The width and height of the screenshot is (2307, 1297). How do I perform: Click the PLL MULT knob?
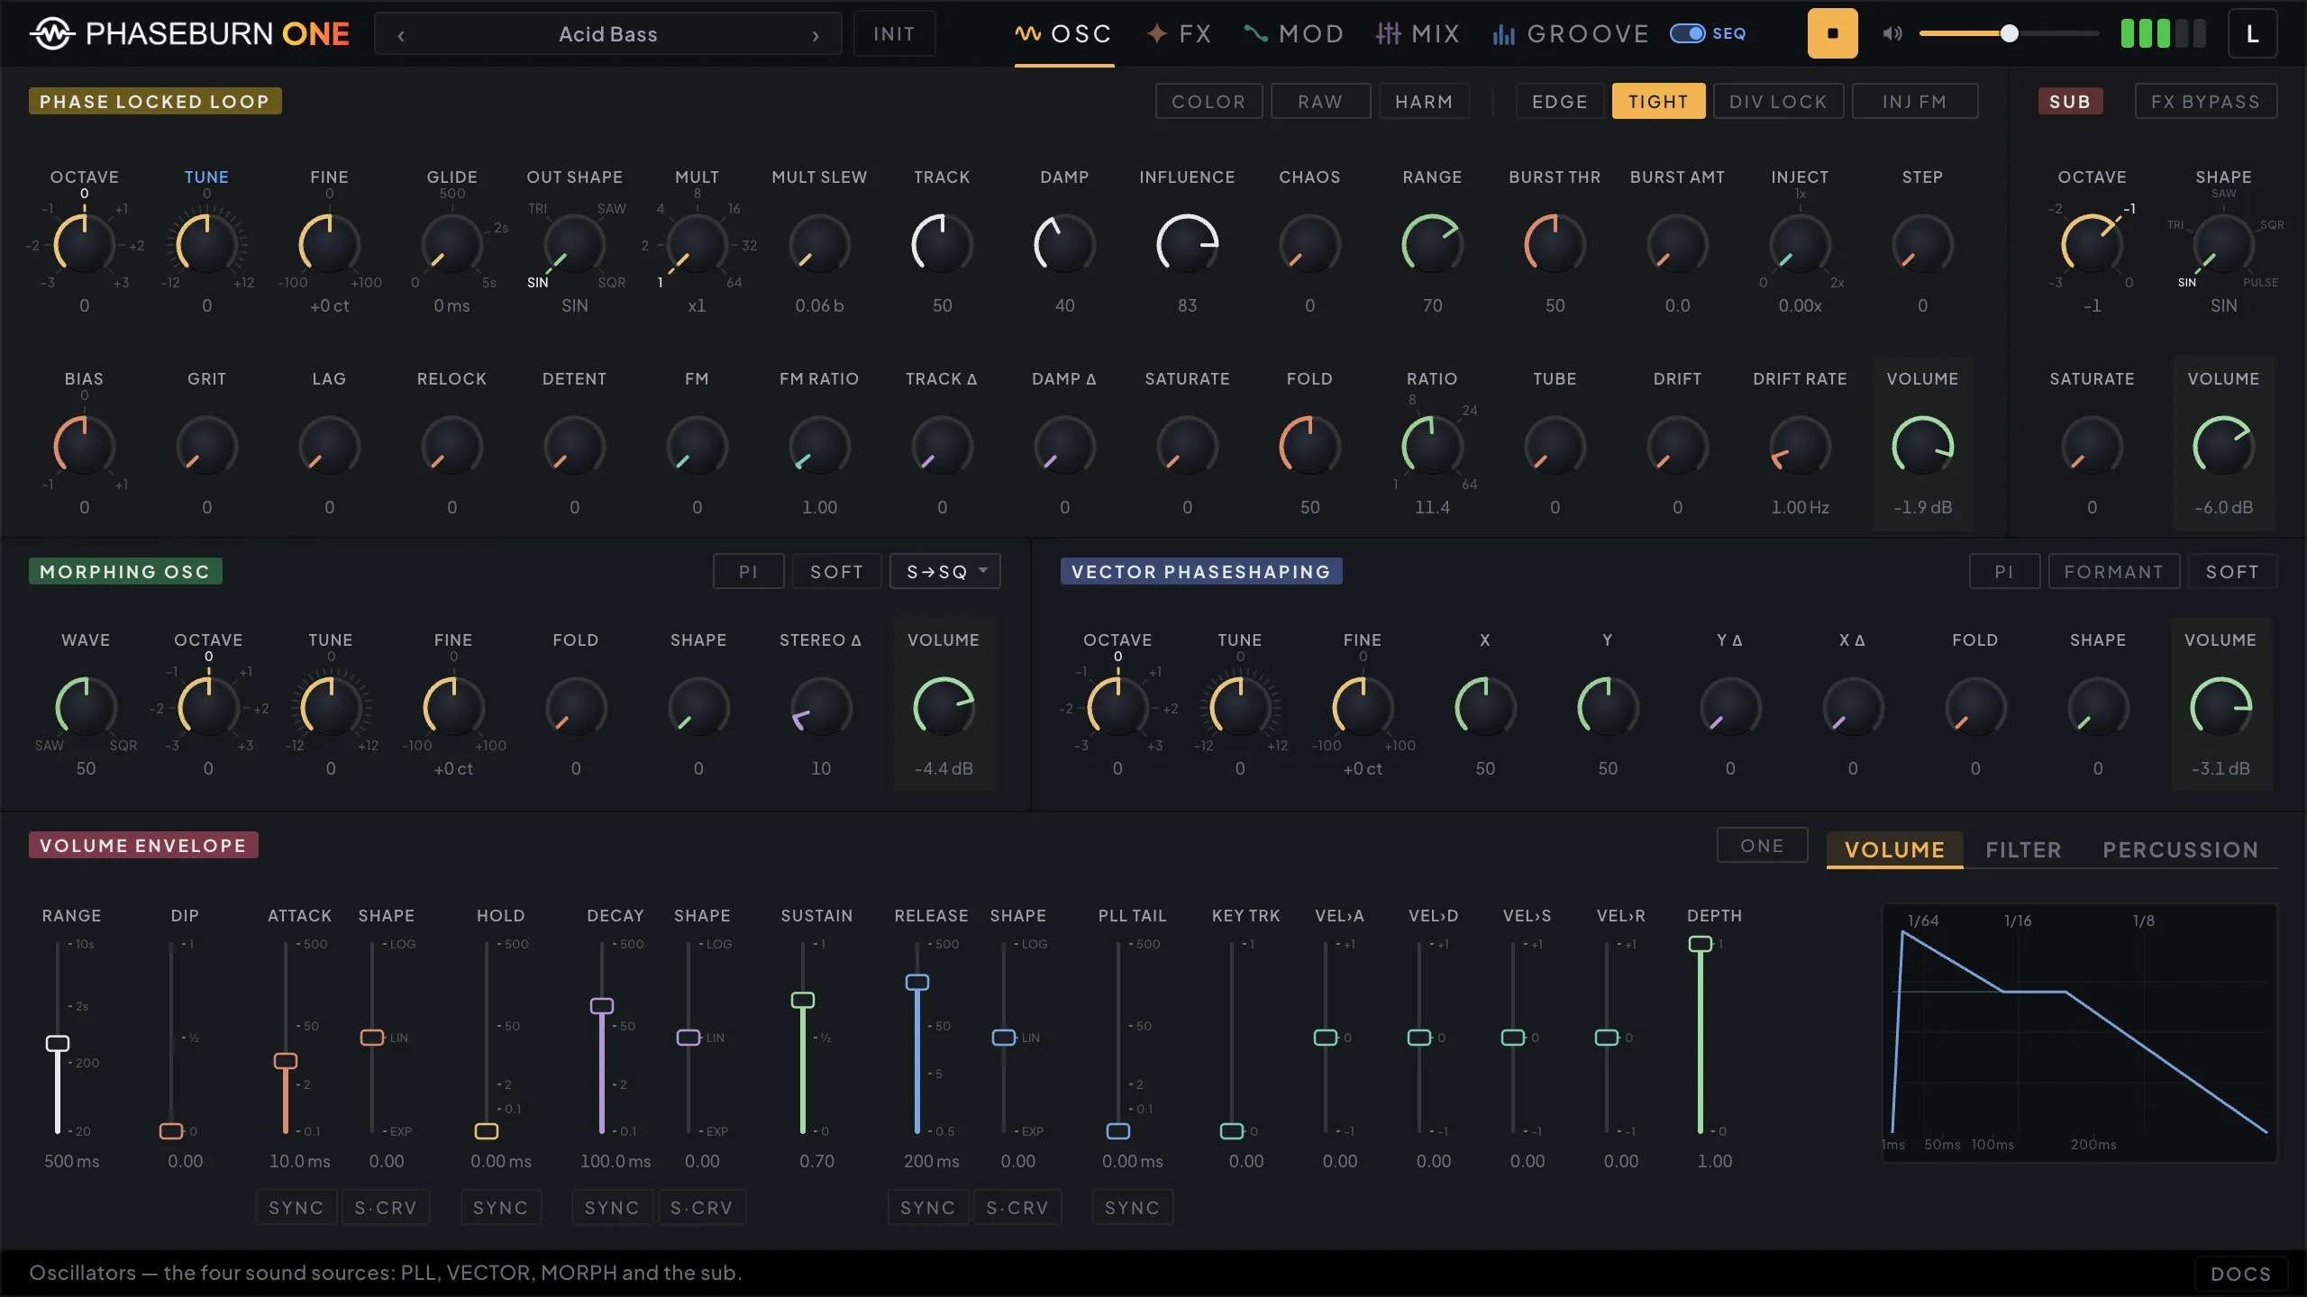coord(697,244)
